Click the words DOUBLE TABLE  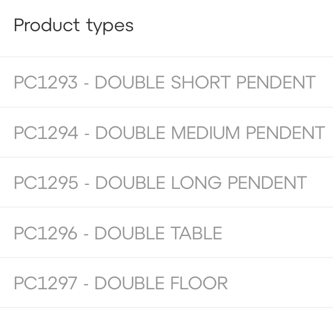tap(159, 233)
